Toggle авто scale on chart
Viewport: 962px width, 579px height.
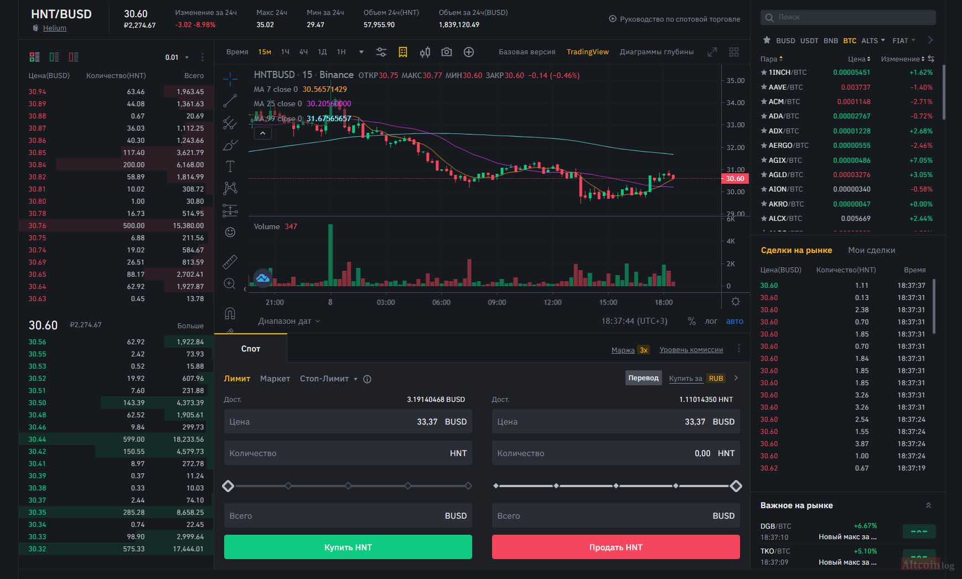tap(735, 321)
